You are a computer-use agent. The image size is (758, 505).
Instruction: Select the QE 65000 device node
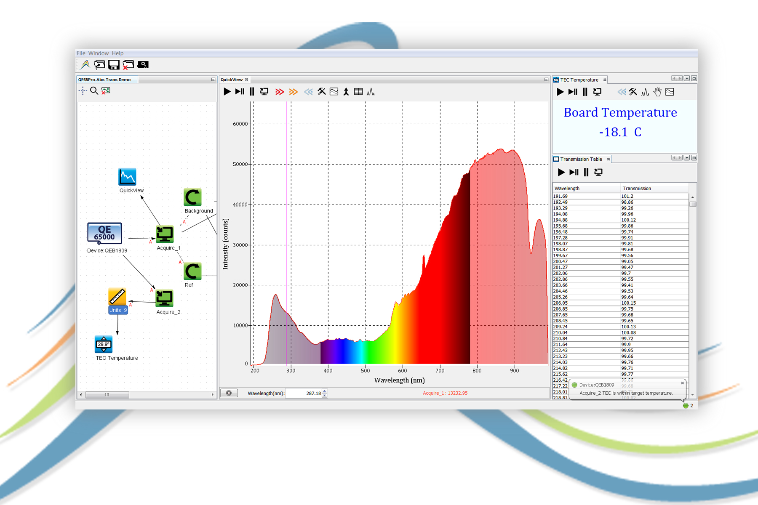coord(104,233)
